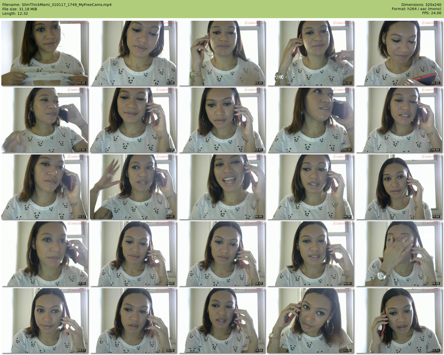The image size is (444, 355).
Task: Click the thumbnail stamped 06:38
Action: click(311, 187)
